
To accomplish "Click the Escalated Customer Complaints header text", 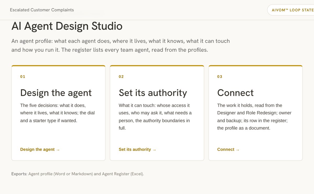I will point(42,10).
